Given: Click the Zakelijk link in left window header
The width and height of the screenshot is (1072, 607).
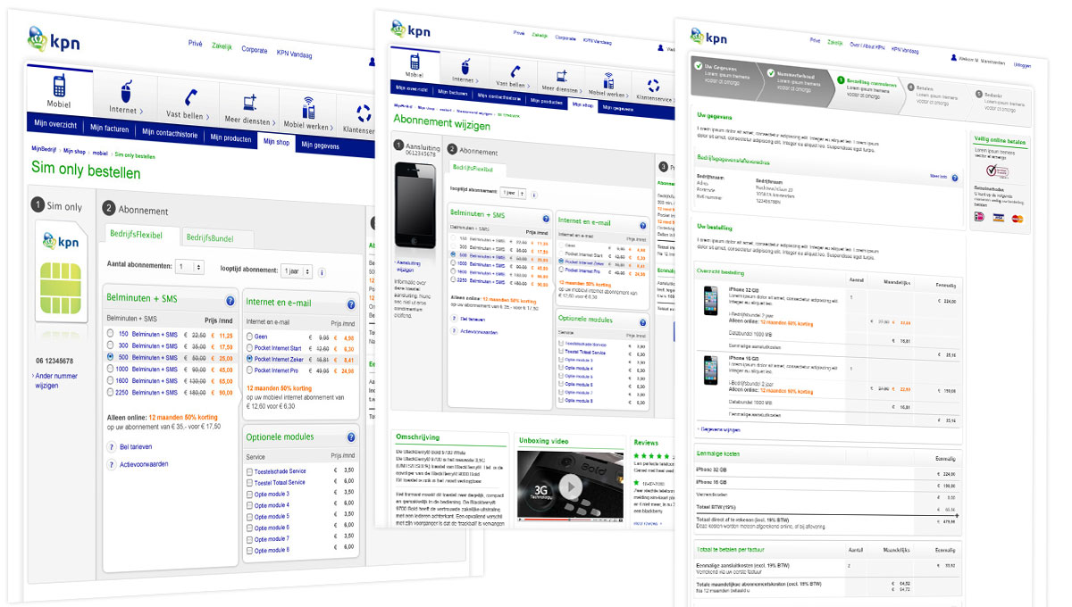Looking at the screenshot, I should (x=222, y=46).
